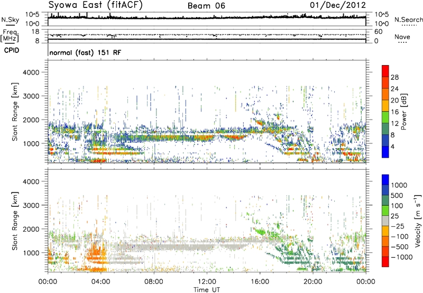
Task: Select the 'N.Sky' legend label
Action: [x=10, y=20]
